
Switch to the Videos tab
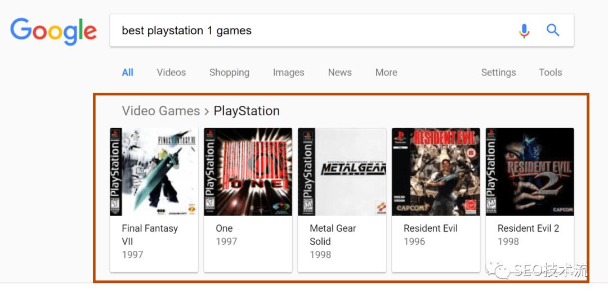coord(171,73)
